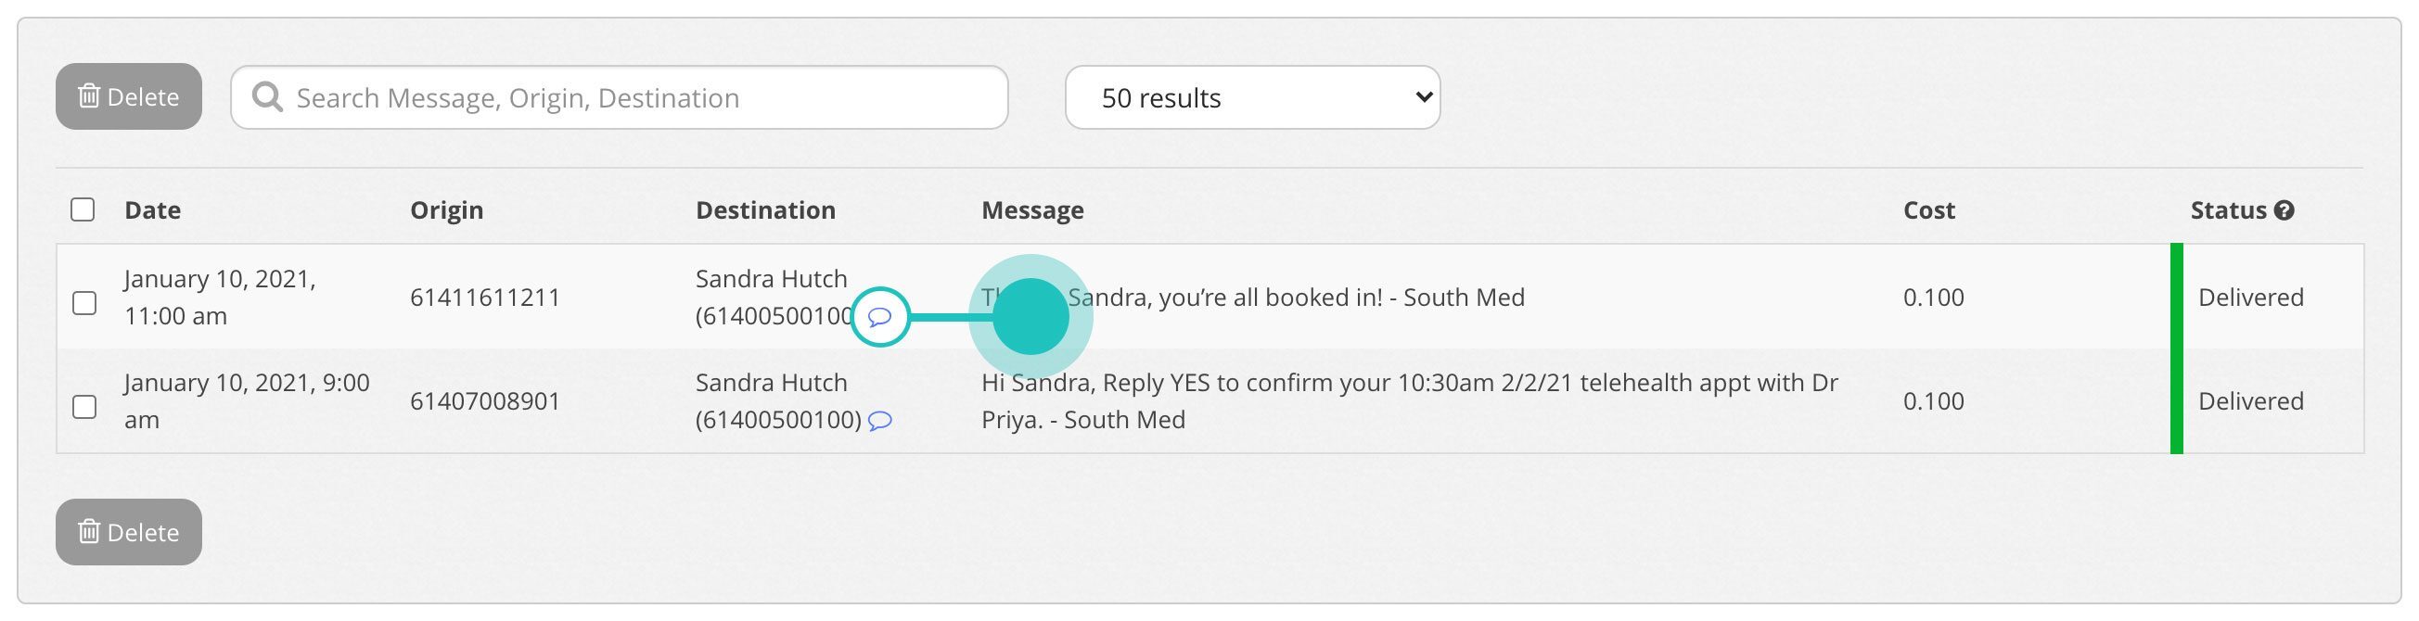Check the January 10 11:00 am row checkbox

(x=84, y=303)
